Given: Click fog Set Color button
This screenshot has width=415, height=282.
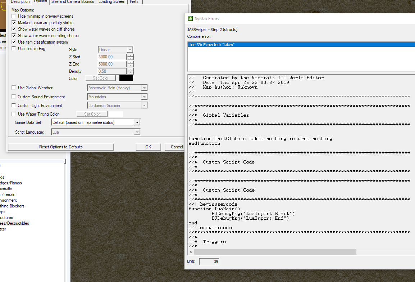Looking at the screenshot, I should [x=101, y=78].
